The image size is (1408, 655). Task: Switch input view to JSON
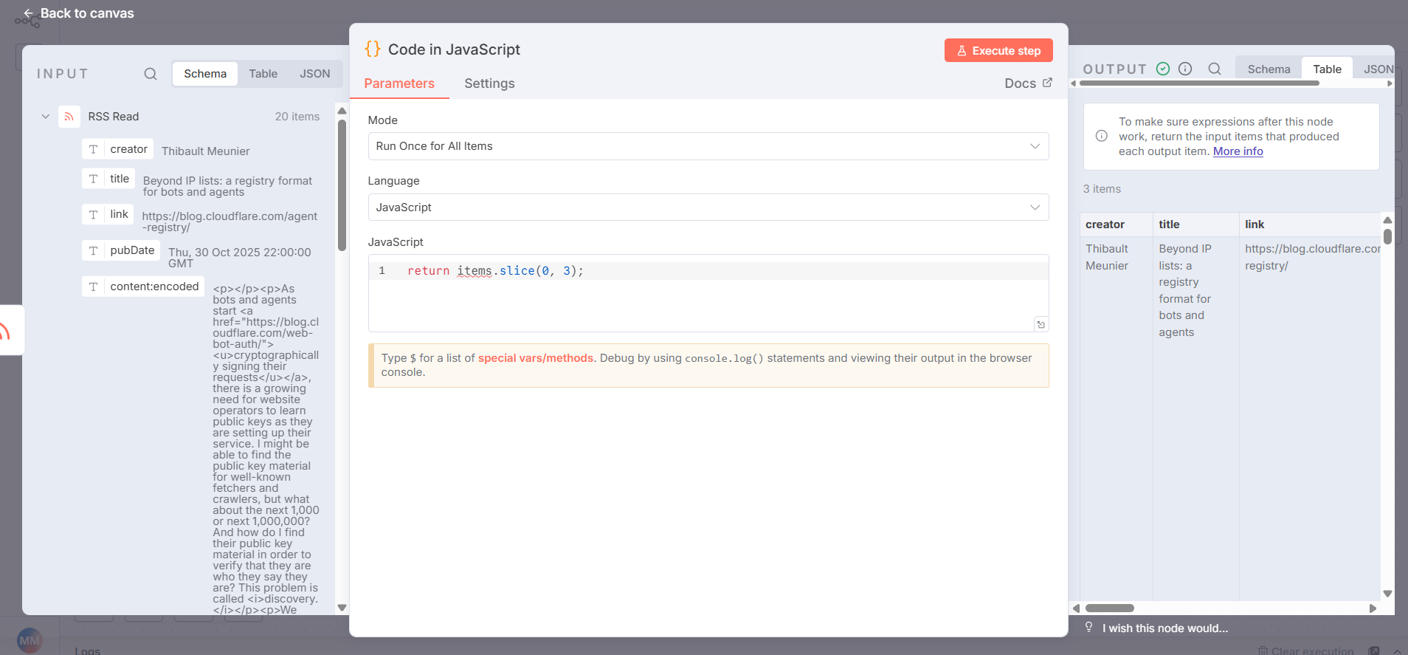[314, 74]
